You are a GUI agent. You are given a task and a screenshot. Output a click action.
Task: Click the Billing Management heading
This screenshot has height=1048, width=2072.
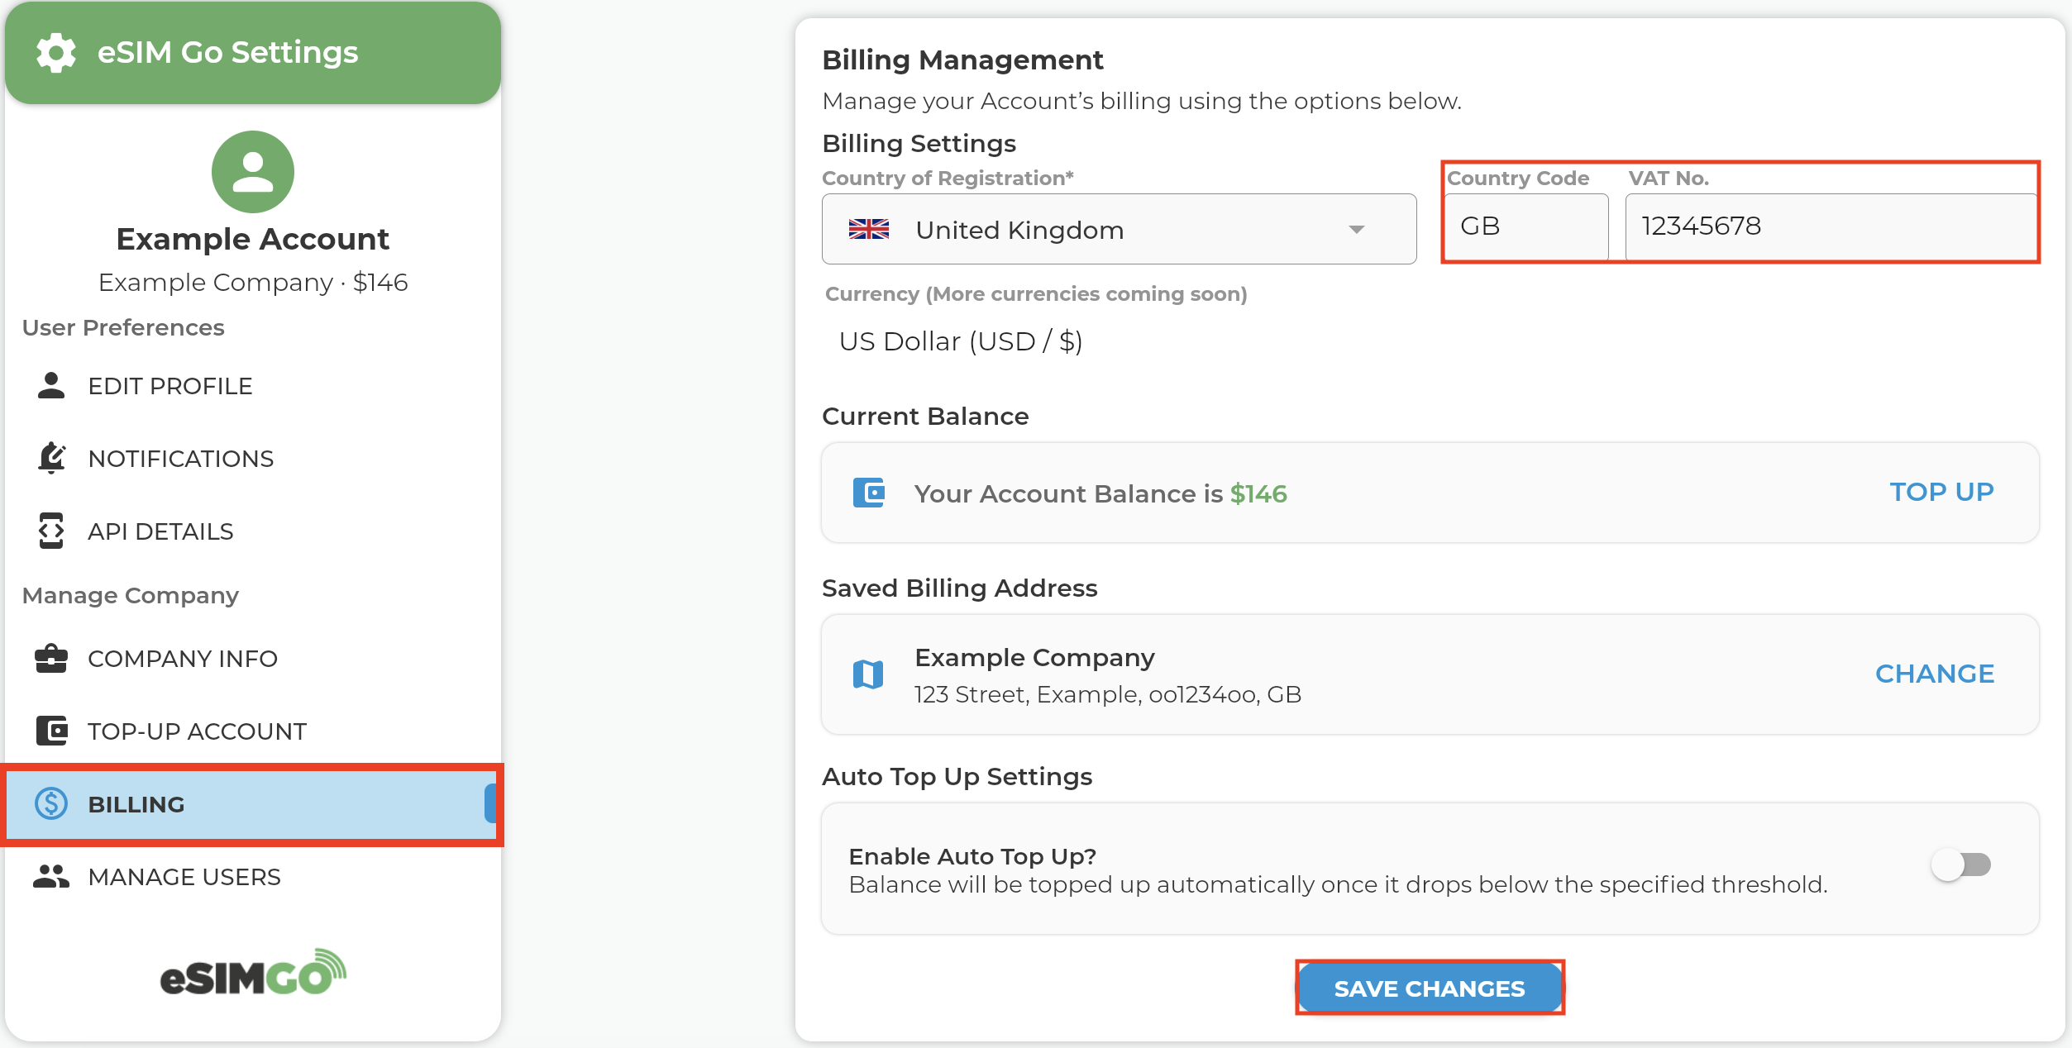pyautogui.click(x=962, y=60)
